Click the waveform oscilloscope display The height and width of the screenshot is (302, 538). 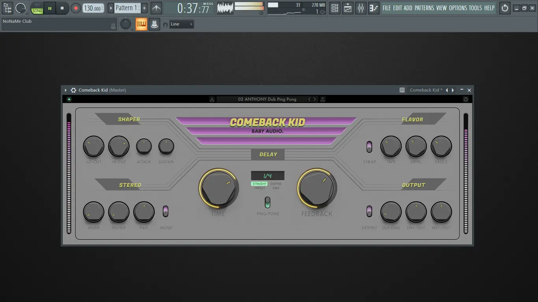(x=225, y=8)
